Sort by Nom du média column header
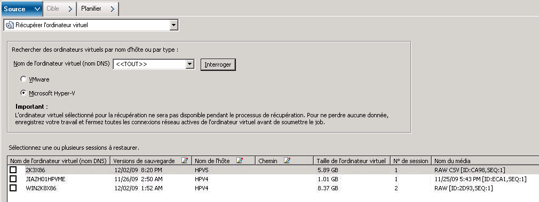Image resolution: width=539 pixels, height=202 pixels. (485, 161)
